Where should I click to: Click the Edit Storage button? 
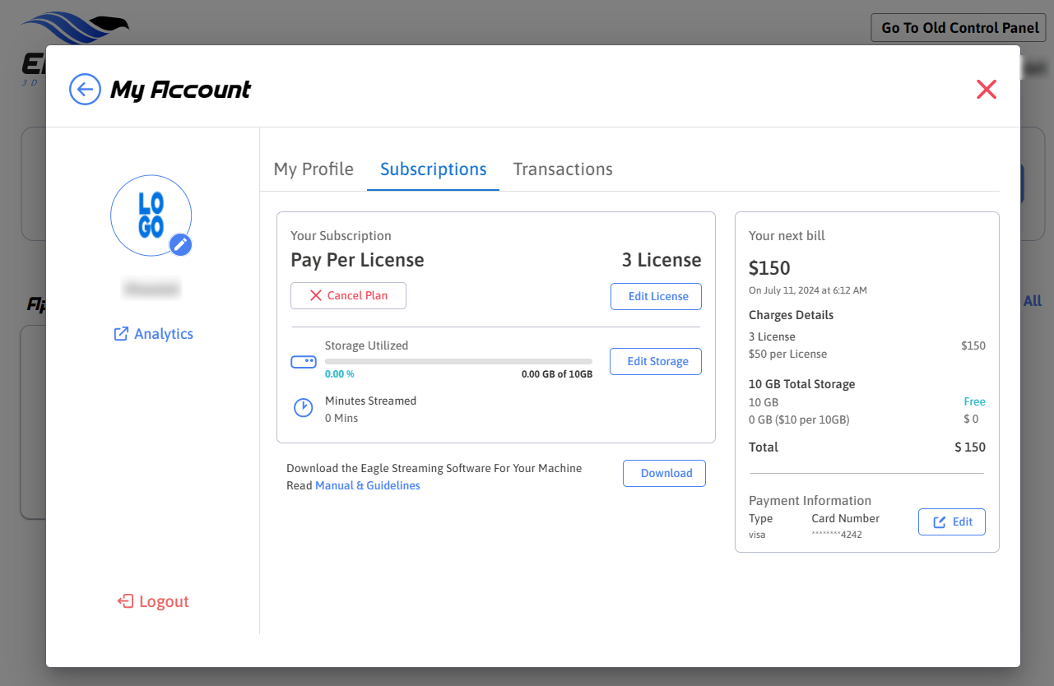(x=656, y=361)
